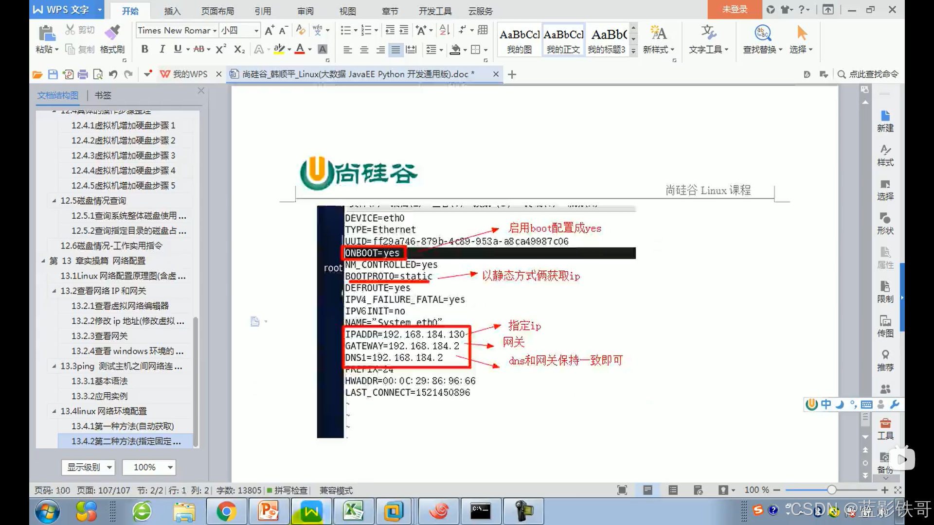Click the Text Tools icon
Screen dimensions: 934x525
pyautogui.click(x=708, y=33)
